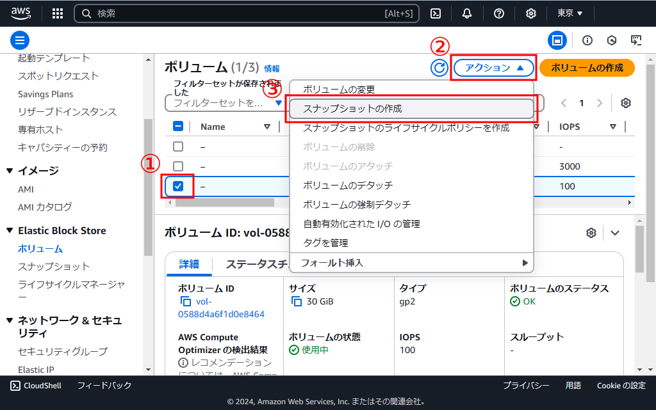656x410 pixels.
Task: Open the Security Groups sidebar link
Action: [63, 352]
